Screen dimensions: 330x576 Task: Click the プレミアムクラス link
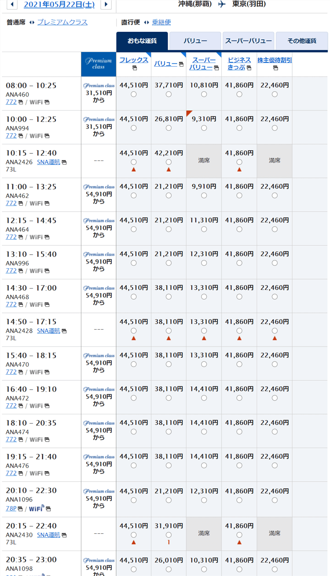pos(62,22)
